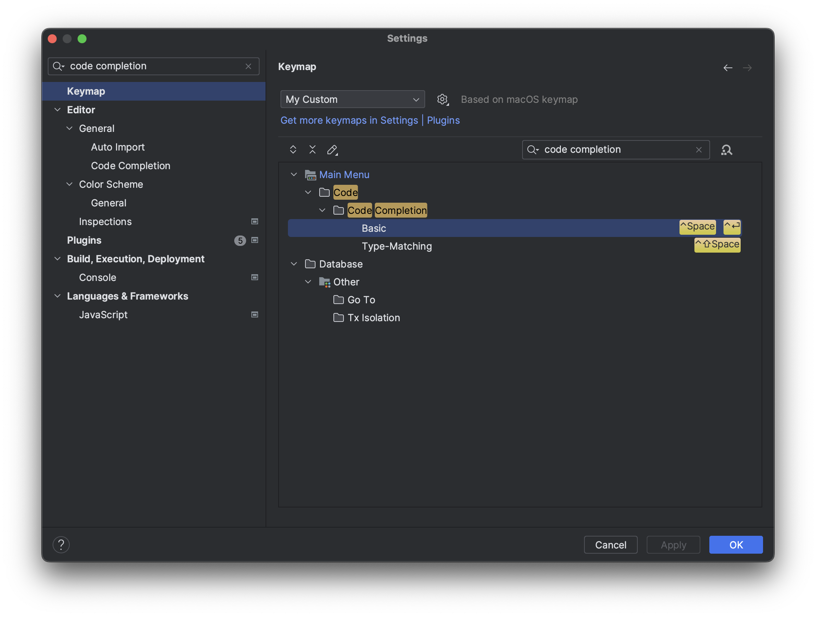The image size is (816, 617).
Task: Select the Type-Matching completion action
Action: tap(396, 246)
